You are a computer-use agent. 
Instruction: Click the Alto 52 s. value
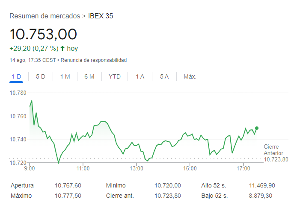click(x=262, y=185)
